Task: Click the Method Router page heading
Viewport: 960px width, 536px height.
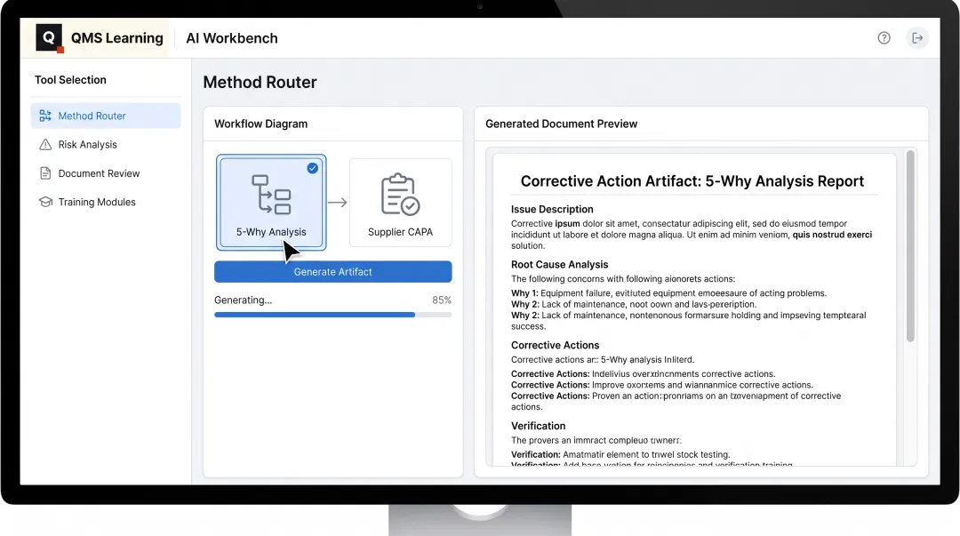Action: 260,82
